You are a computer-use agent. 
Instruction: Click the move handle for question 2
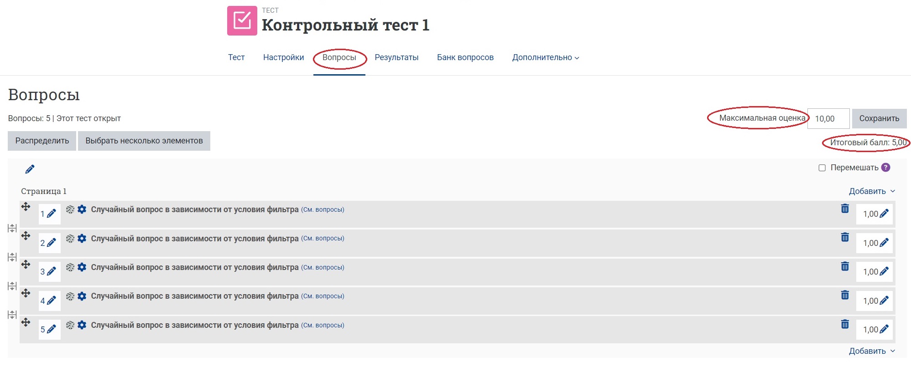pos(26,235)
